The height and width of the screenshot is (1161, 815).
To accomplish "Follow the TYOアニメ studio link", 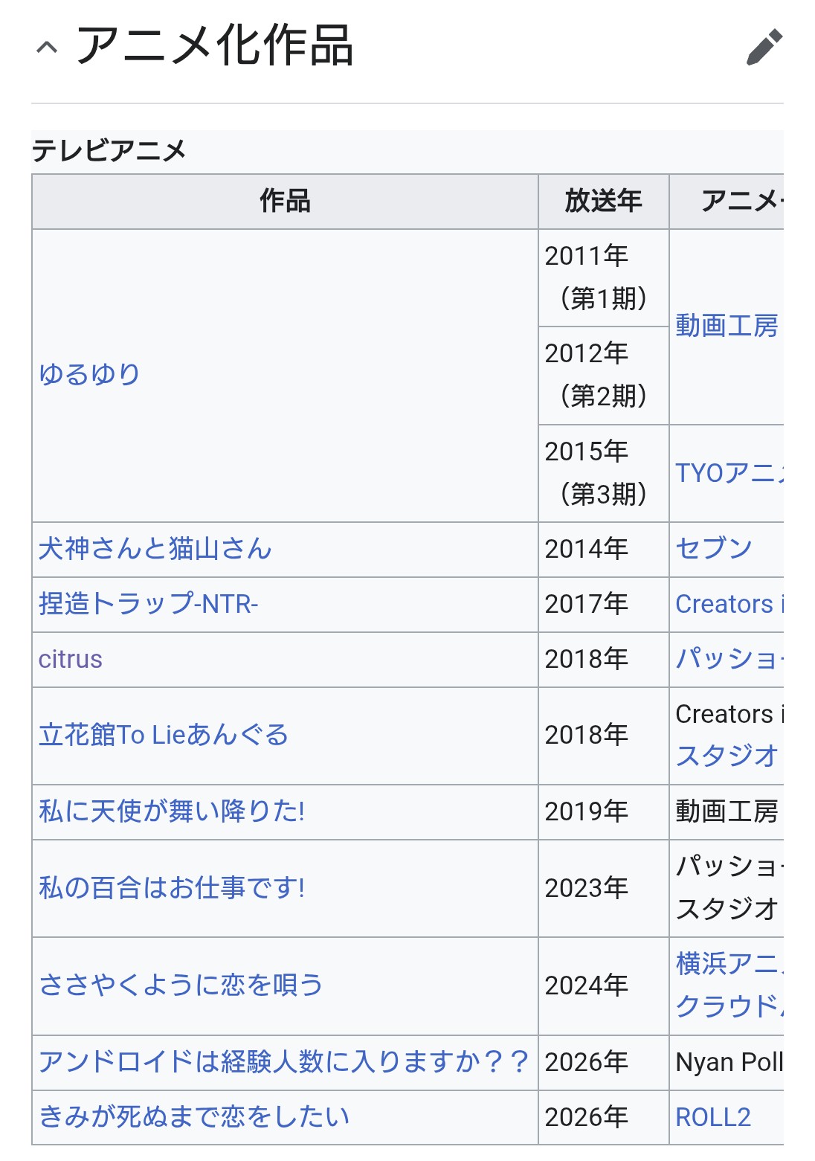I will [729, 473].
